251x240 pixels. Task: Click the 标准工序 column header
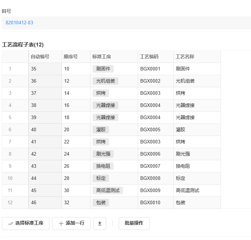pos(102,57)
